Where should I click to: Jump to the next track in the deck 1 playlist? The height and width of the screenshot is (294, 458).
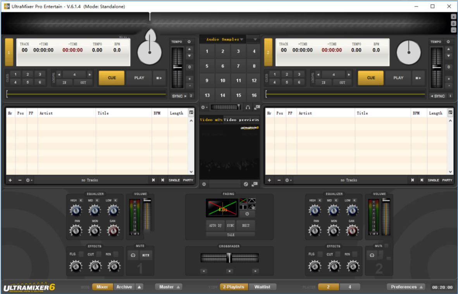(x=163, y=180)
